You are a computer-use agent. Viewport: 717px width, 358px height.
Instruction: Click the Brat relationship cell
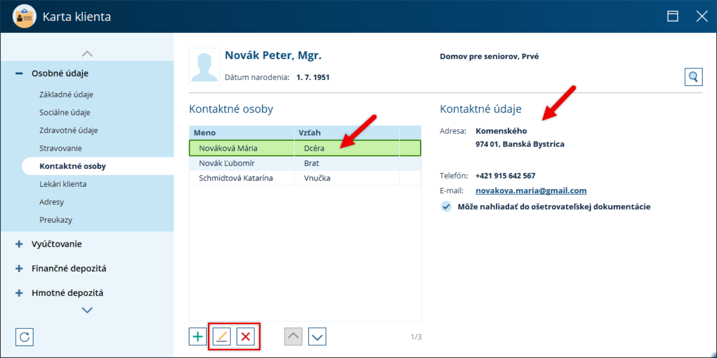347,163
